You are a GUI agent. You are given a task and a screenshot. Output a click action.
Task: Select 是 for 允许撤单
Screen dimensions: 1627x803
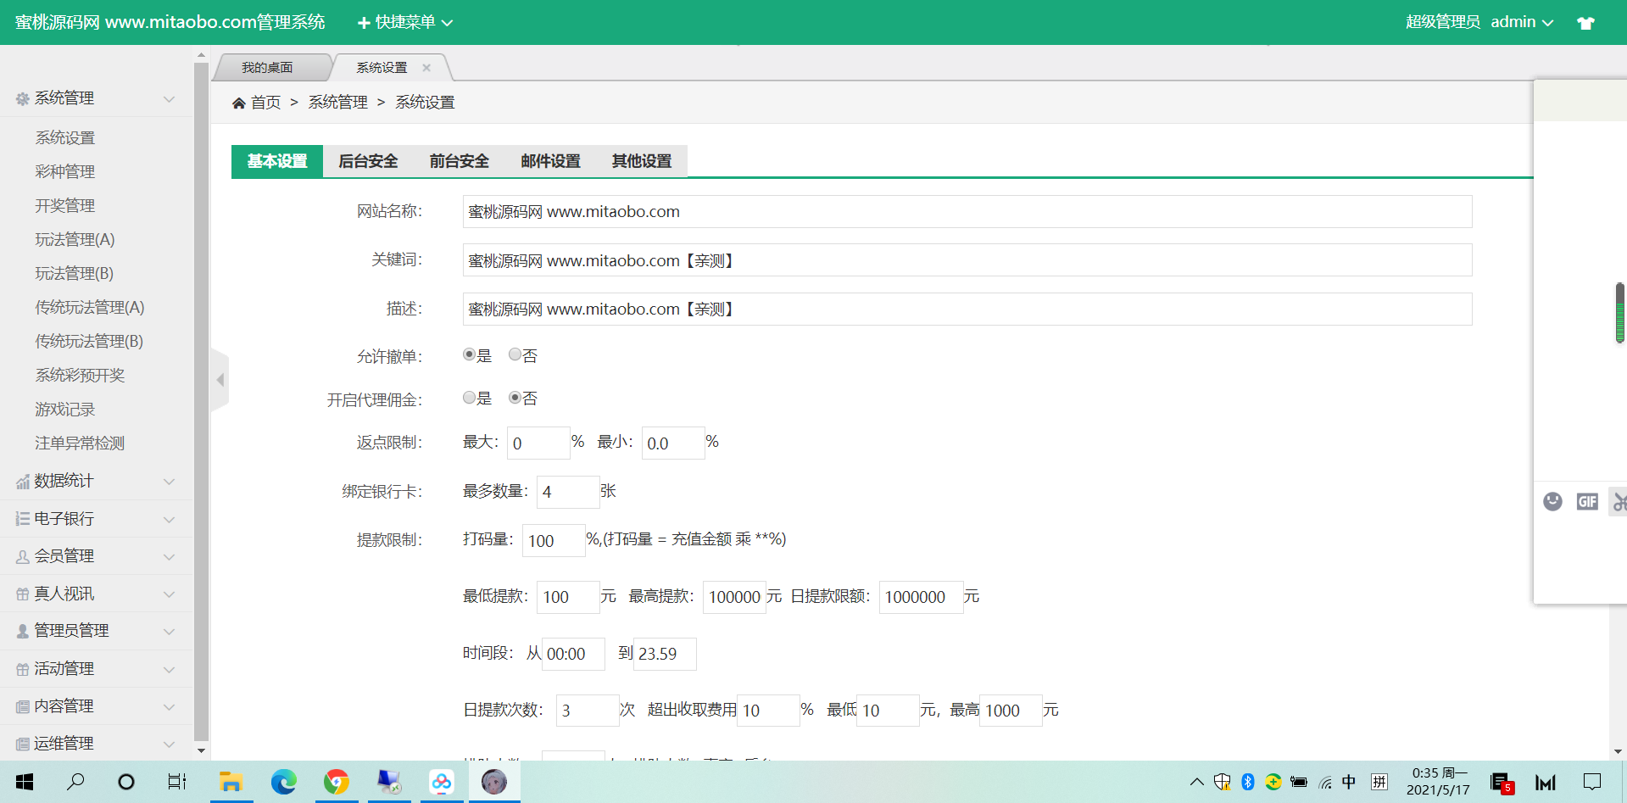pyautogui.click(x=469, y=355)
